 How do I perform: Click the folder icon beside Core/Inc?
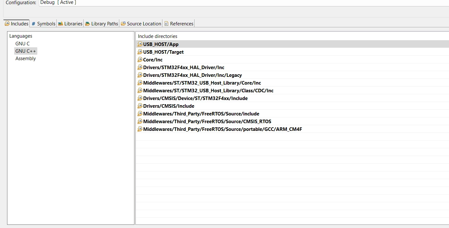pyautogui.click(x=140, y=59)
